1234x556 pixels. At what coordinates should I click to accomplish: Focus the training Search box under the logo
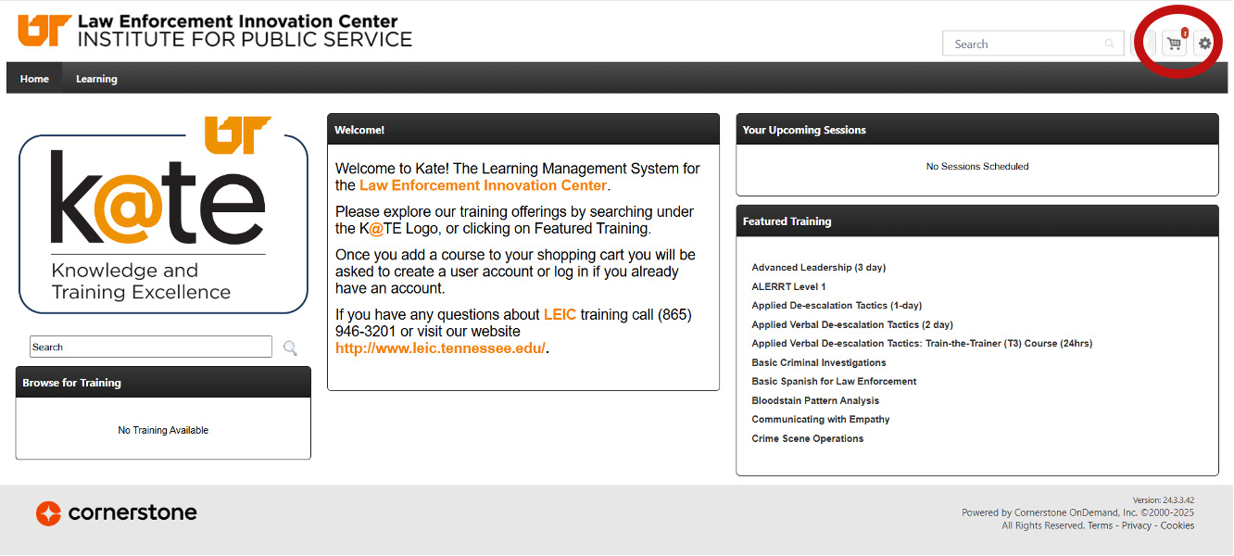[151, 347]
